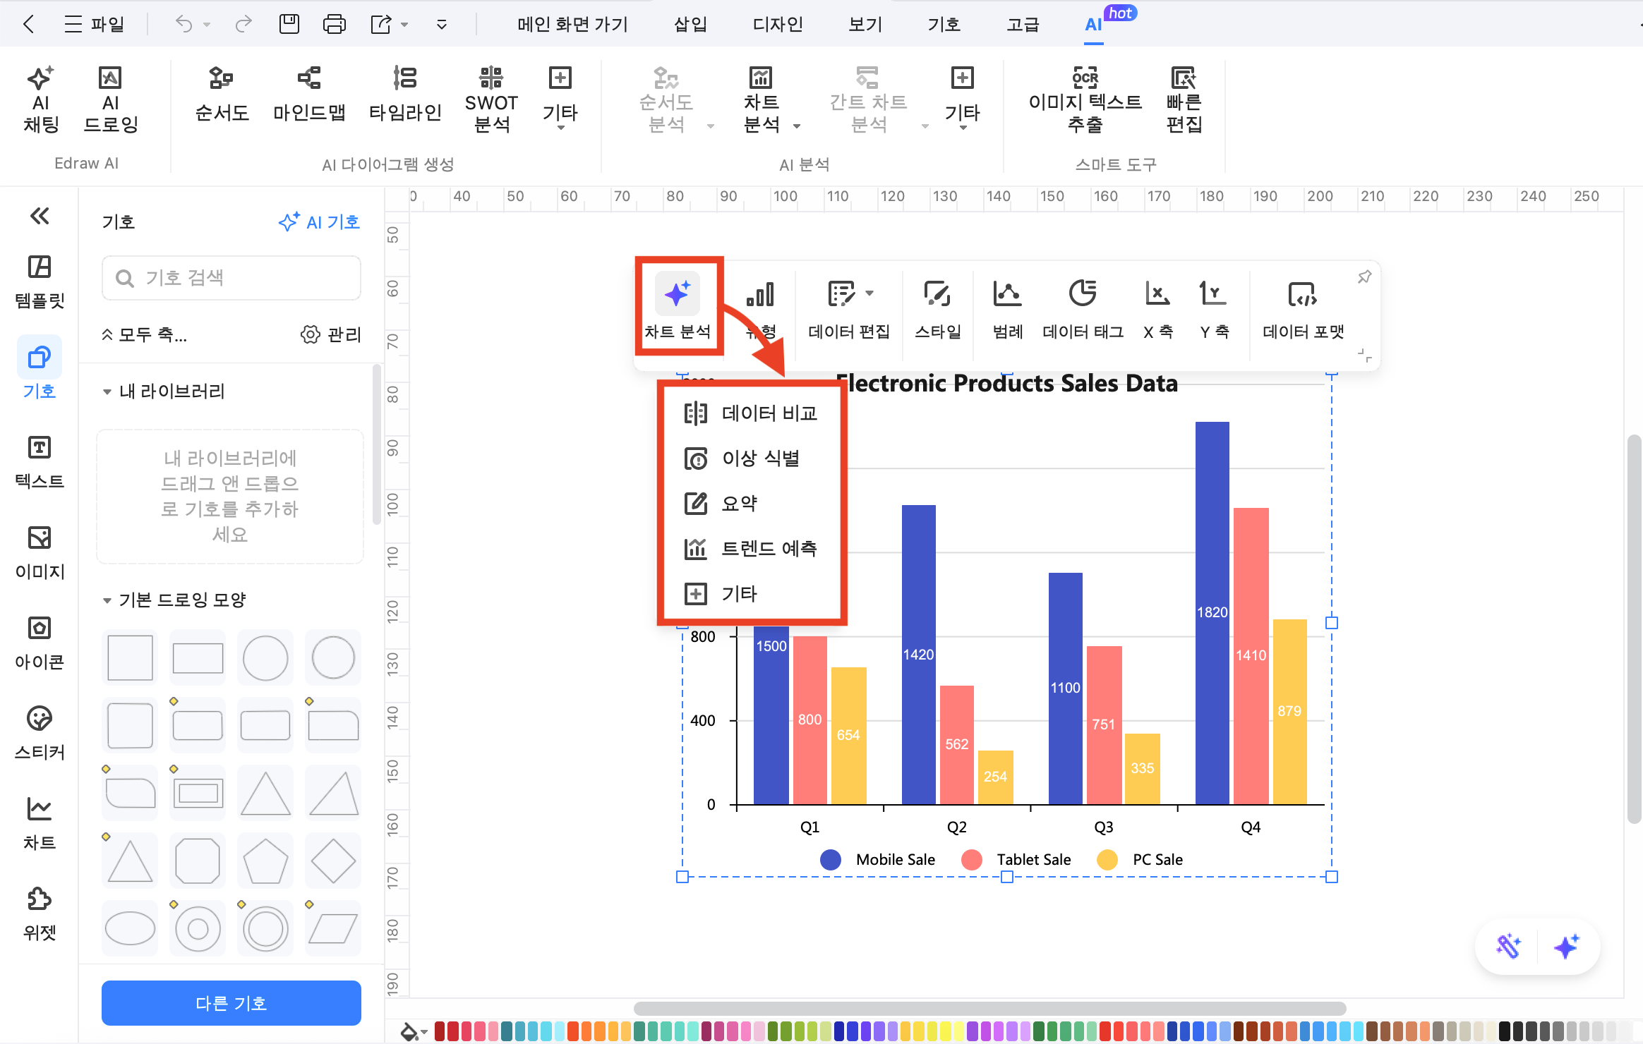This screenshot has width=1643, height=1044.
Task: Switch to 보기 tab
Action: click(865, 24)
